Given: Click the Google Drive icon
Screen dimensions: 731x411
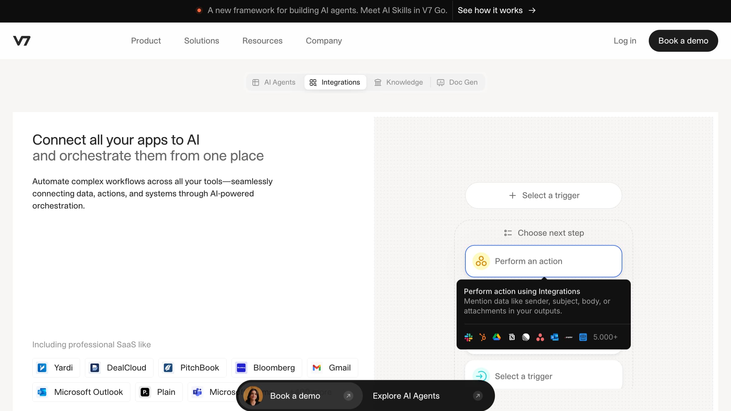Looking at the screenshot, I should click(x=497, y=337).
